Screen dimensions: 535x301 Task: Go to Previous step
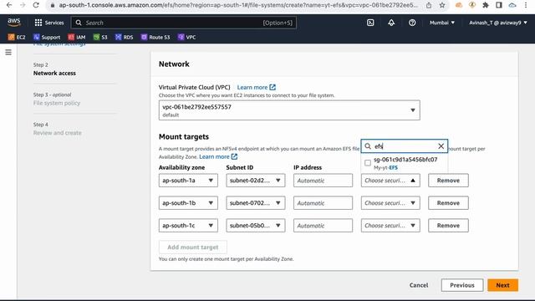coord(462,285)
